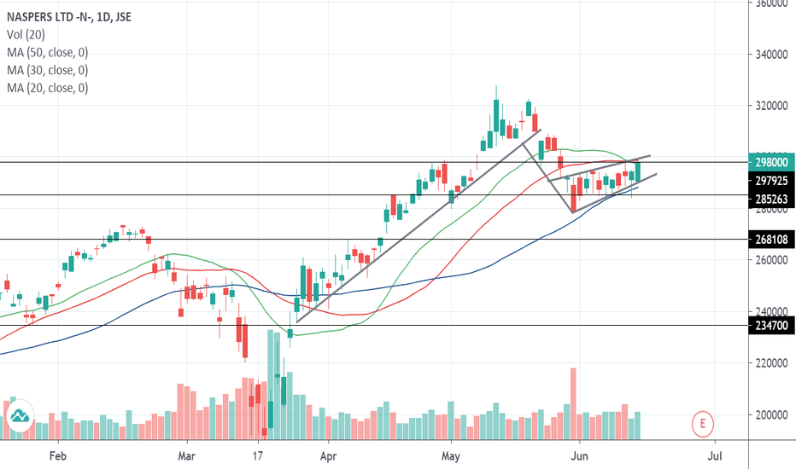Open the Vol (20) indicator legend
The image size is (796, 469).
click(x=26, y=34)
